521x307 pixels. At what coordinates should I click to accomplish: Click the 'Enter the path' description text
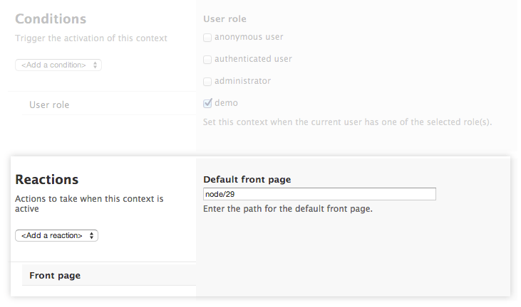click(x=288, y=209)
